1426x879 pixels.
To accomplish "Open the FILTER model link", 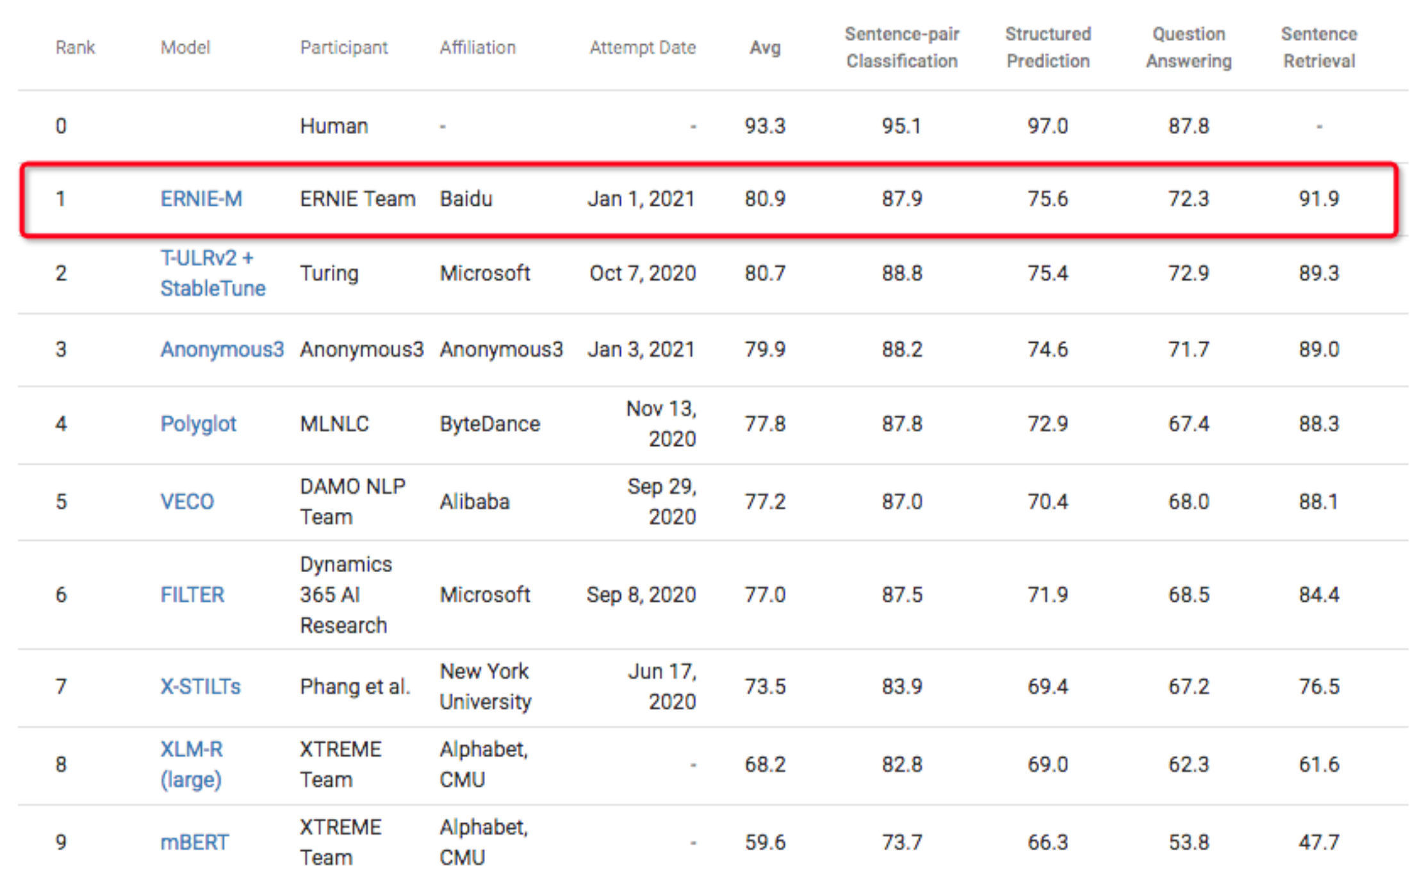I will tap(192, 595).
